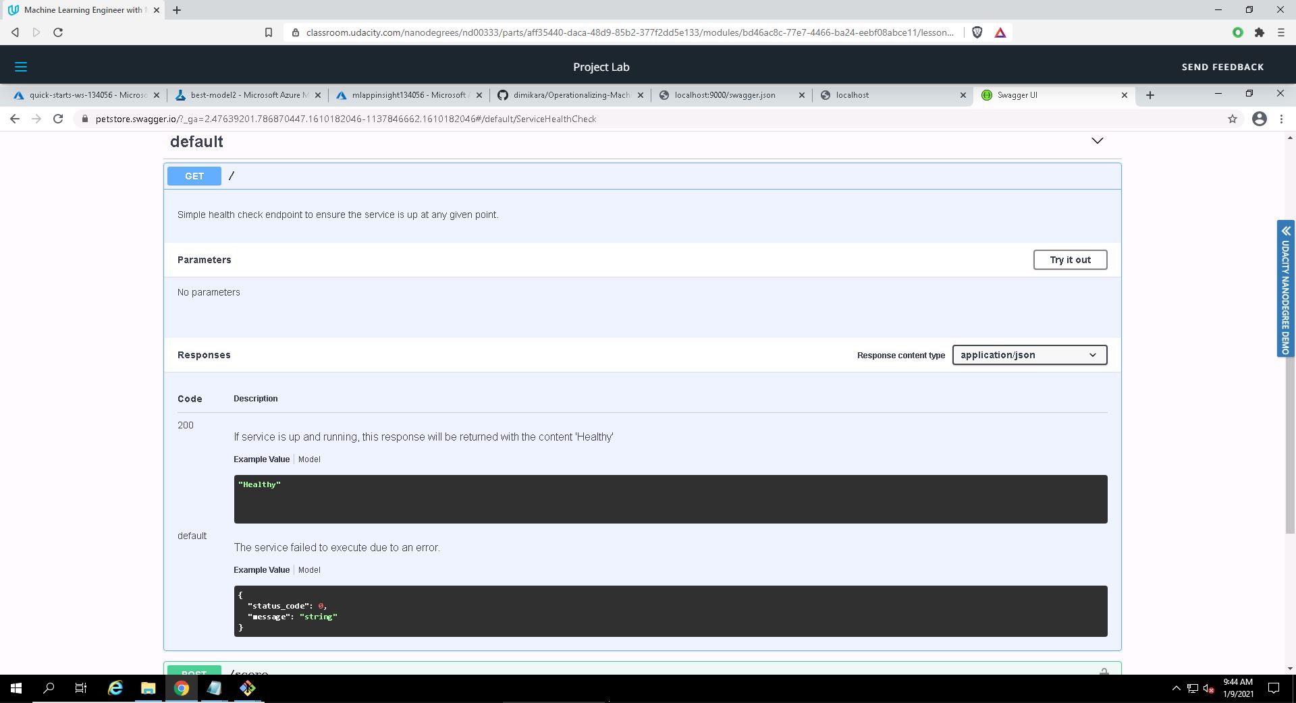This screenshot has width=1296, height=703.
Task: Open new tab in inner browser
Action: pos(1150,95)
